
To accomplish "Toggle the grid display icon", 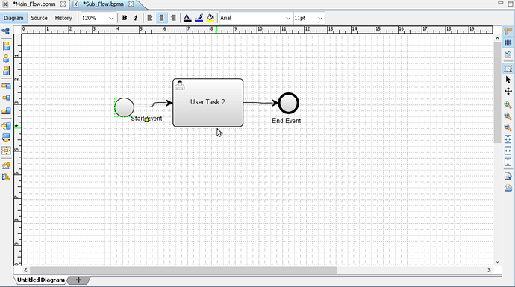I will 508,43.
